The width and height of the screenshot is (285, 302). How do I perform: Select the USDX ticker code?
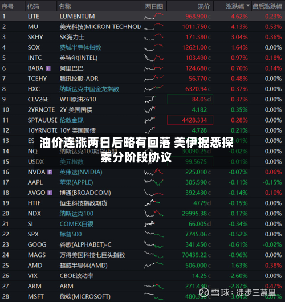(x=36, y=161)
